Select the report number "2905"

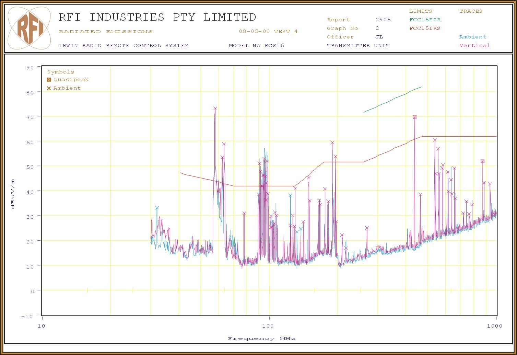point(383,20)
